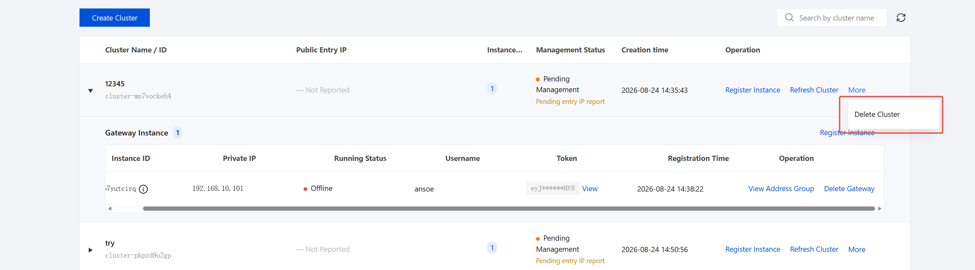Collapse the 12345 cluster row
Viewport: 975px width, 270px height.
(91, 91)
